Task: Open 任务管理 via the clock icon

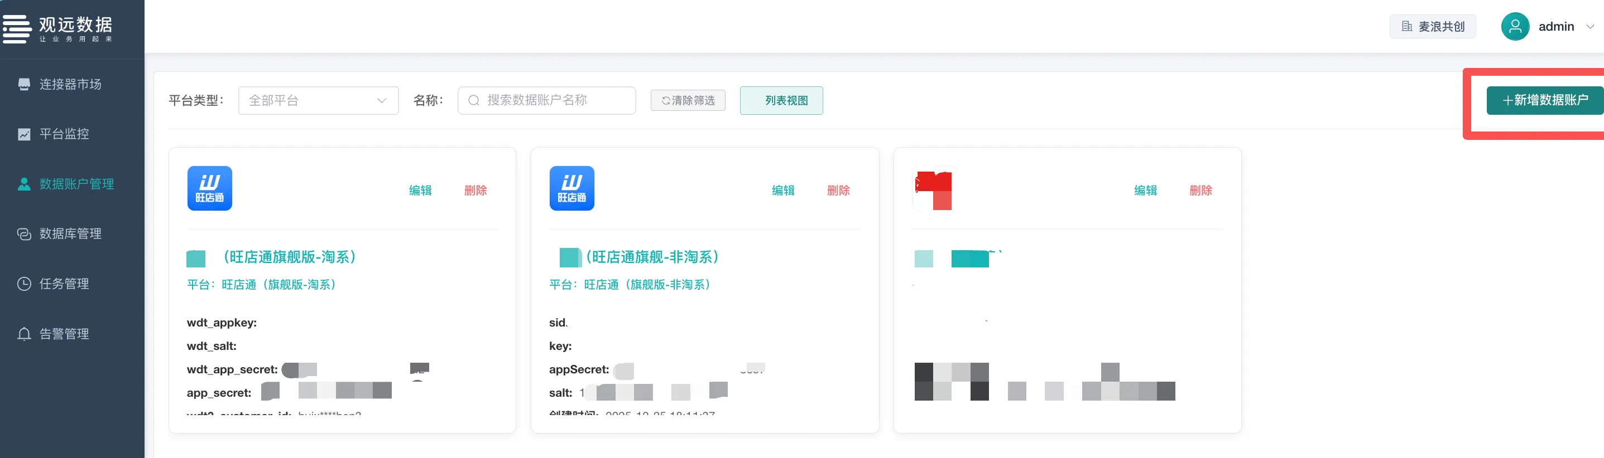Action: point(25,284)
